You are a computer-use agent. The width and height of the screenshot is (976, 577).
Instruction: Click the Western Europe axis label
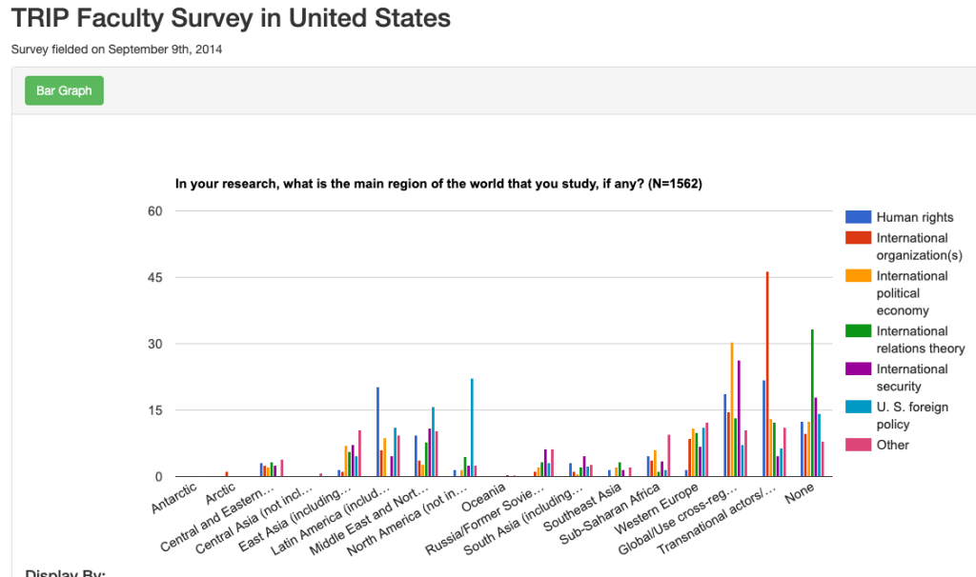(678, 506)
